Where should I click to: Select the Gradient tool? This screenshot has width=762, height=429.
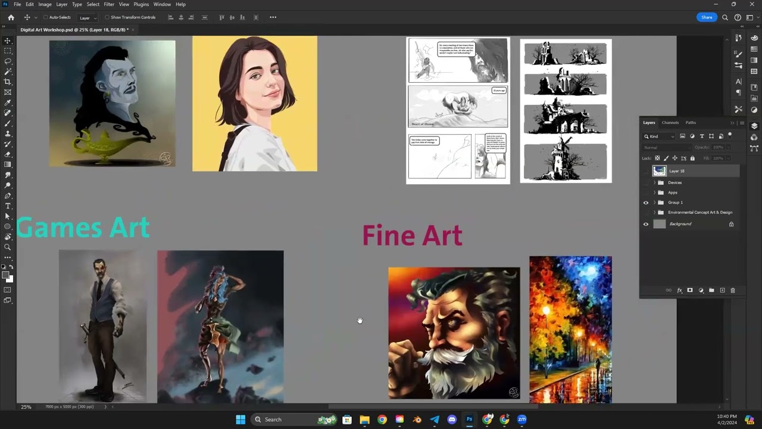click(8, 164)
